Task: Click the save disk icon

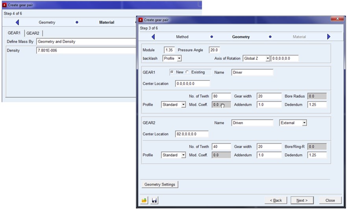Action: pyautogui.click(x=154, y=201)
